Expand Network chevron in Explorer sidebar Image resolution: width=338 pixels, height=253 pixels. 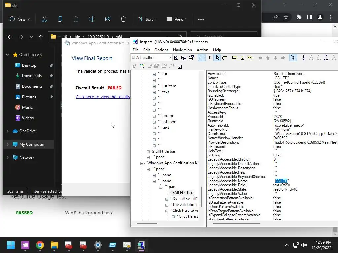click(8, 157)
